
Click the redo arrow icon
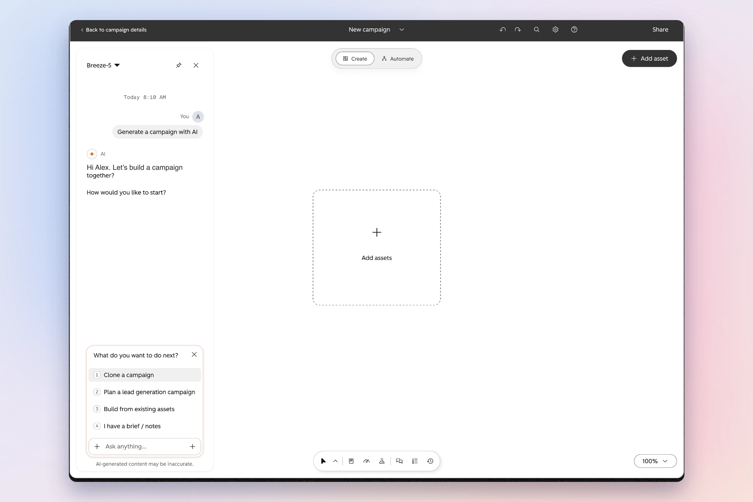[518, 30]
